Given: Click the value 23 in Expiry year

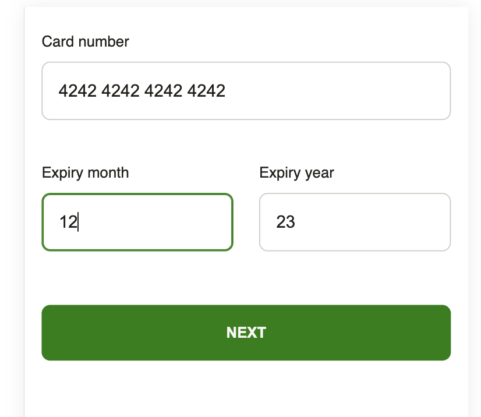Looking at the screenshot, I should (x=285, y=222).
